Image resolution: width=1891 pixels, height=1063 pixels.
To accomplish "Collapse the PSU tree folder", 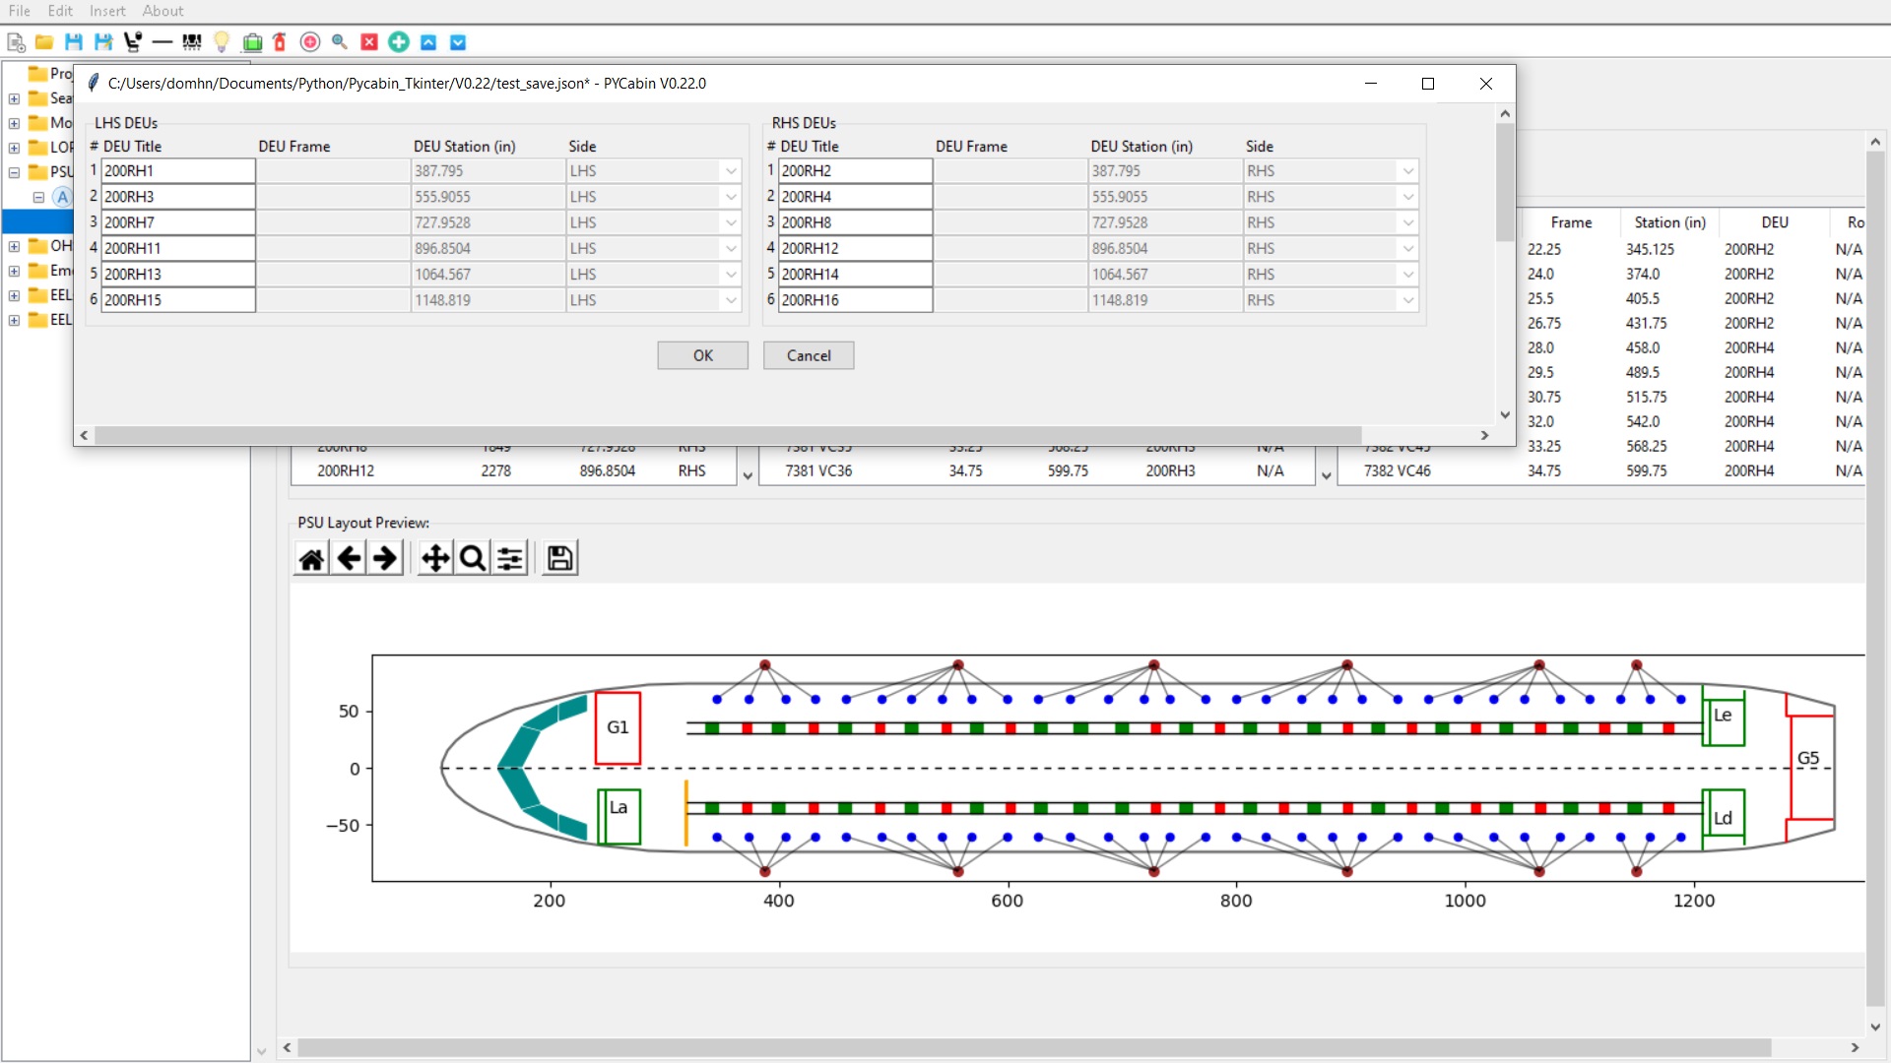I will [14, 172].
